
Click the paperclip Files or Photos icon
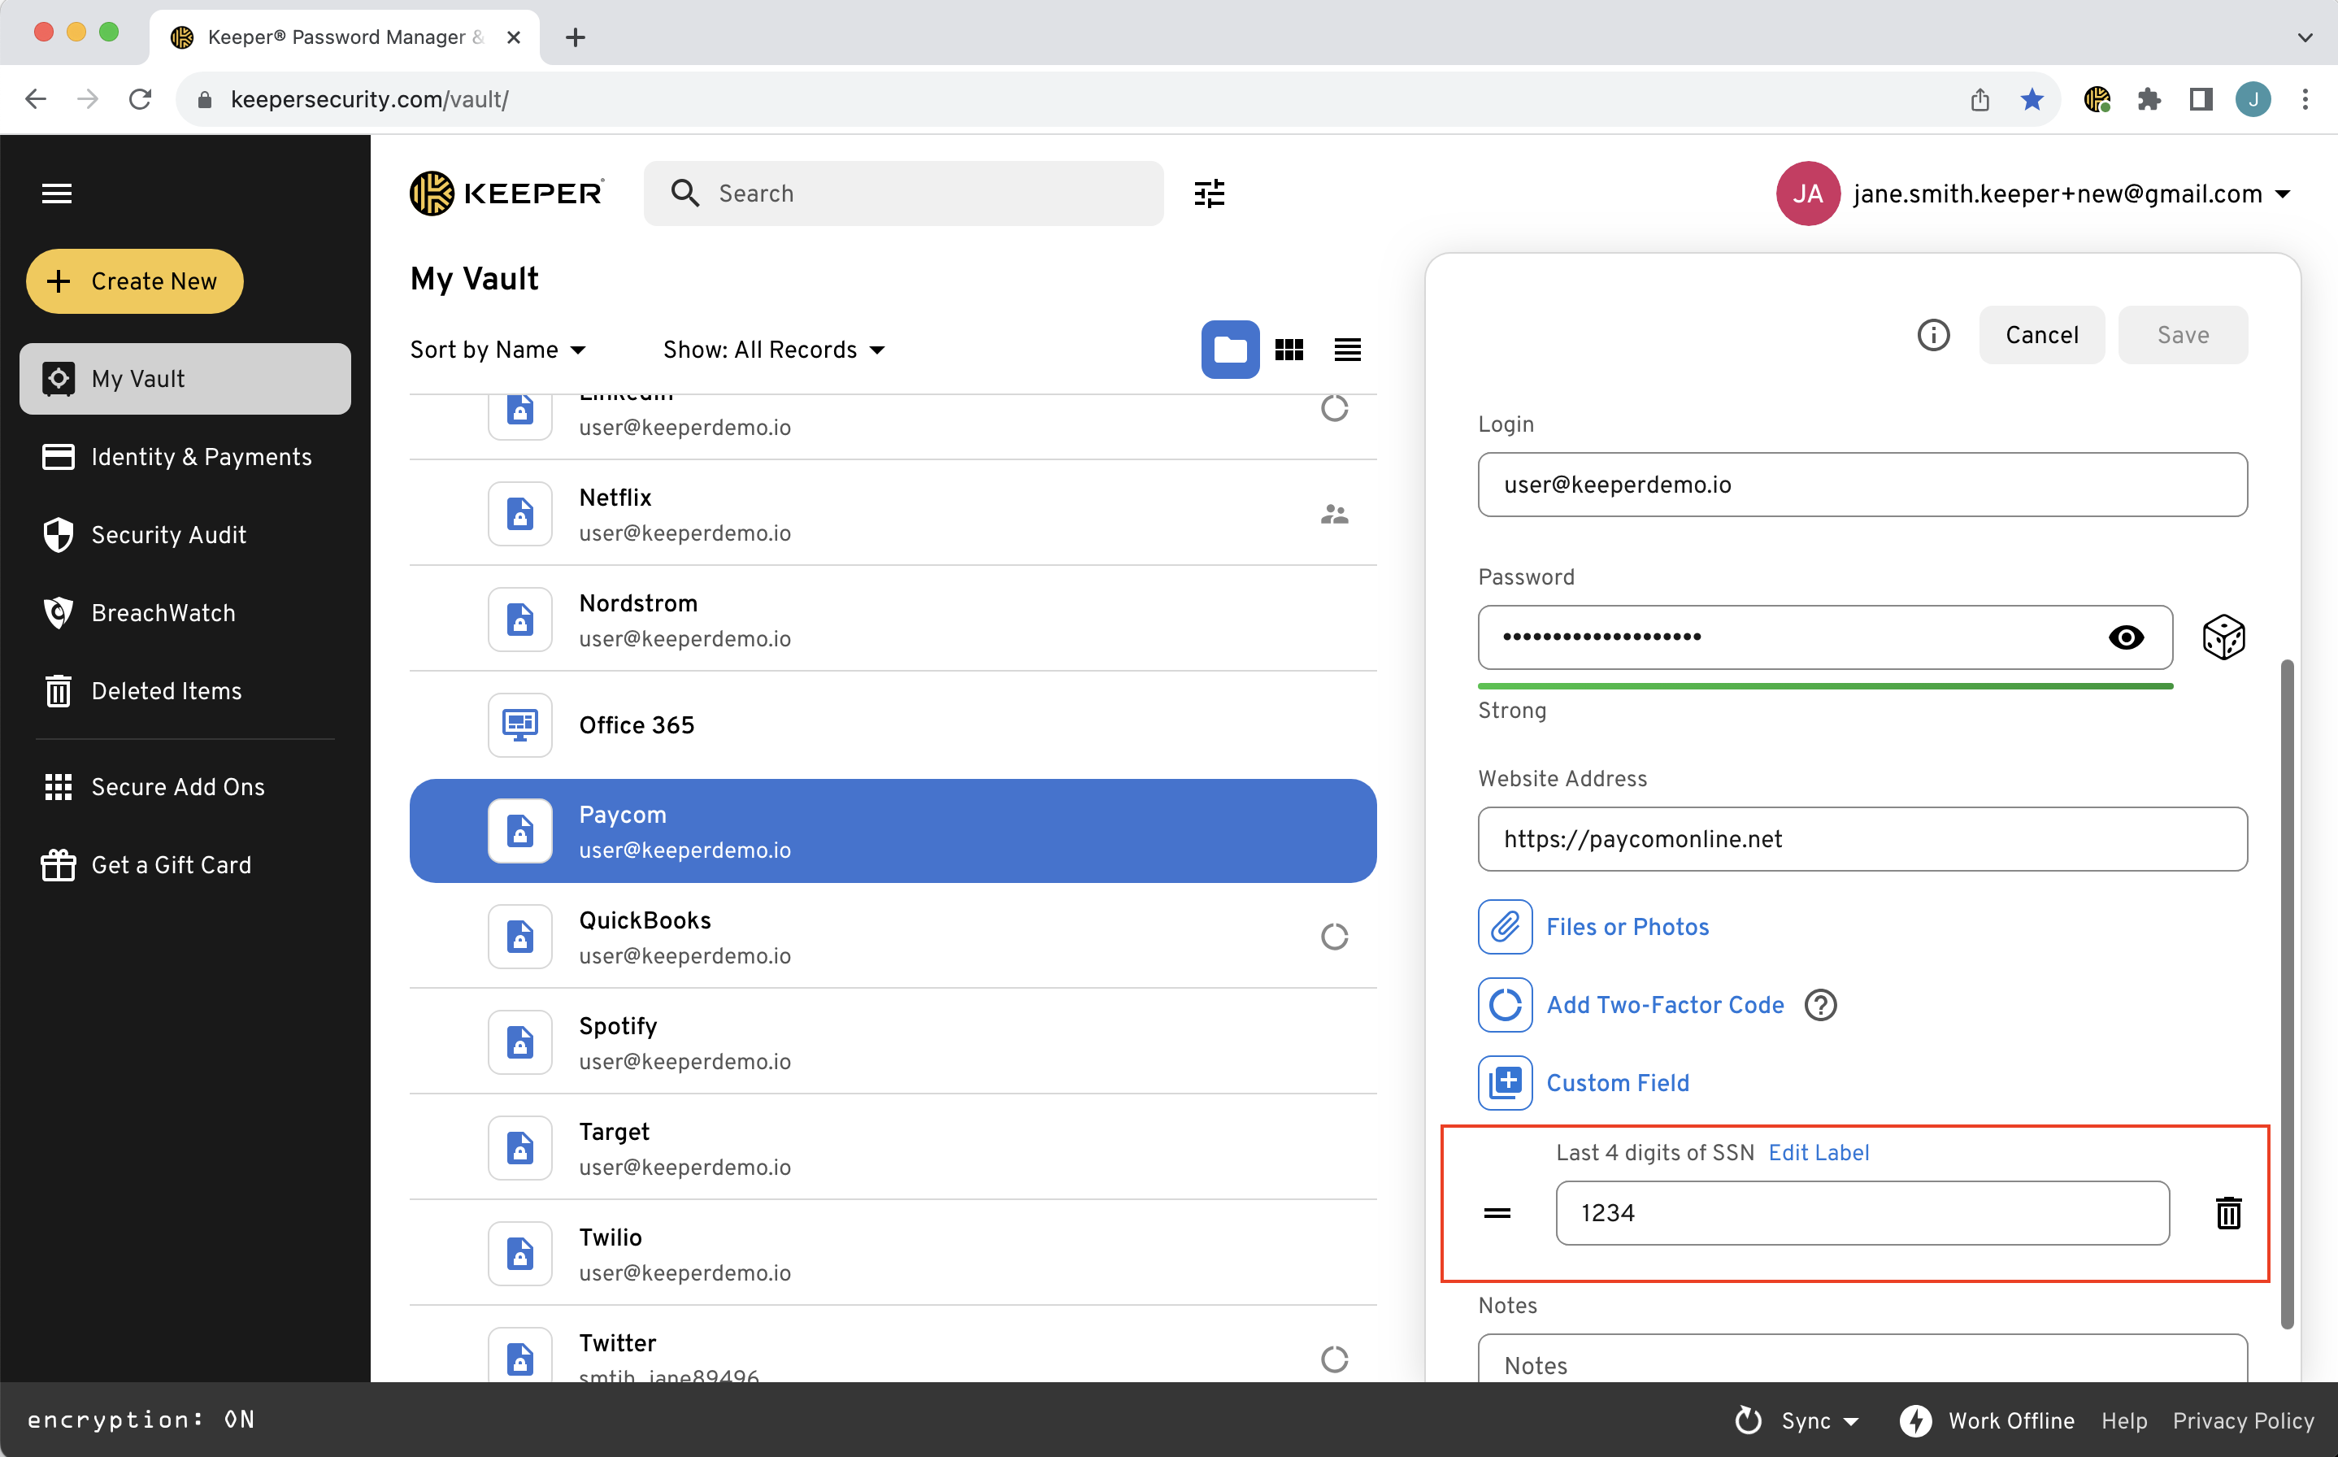pyautogui.click(x=1505, y=927)
